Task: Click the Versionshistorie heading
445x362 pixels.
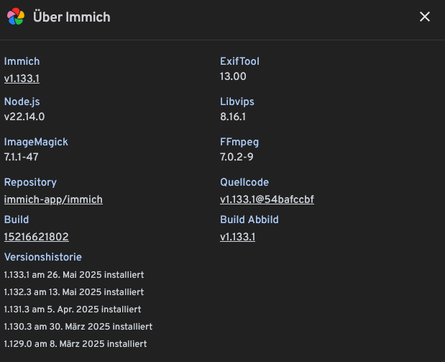Action: (x=43, y=257)
